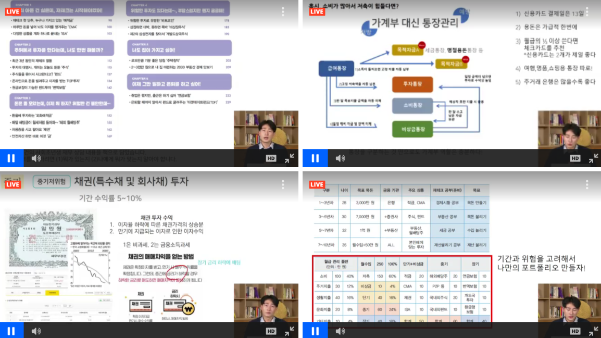Open three-dot options on 채권 investment video
Viewport: 601px width, 338px height.
pos(283,184)
